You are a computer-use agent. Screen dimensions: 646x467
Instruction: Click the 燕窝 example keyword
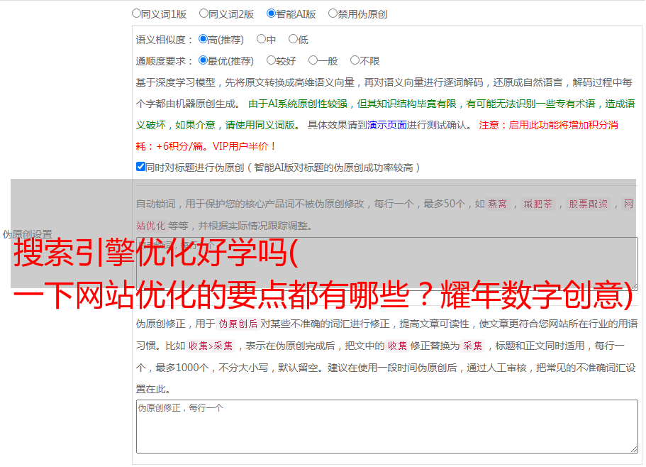point(498,204)
